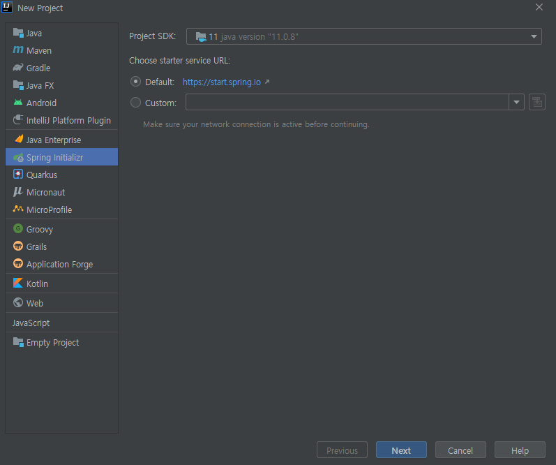Expand the Custom URL dropdown arrow

click(x=516, y=102)
